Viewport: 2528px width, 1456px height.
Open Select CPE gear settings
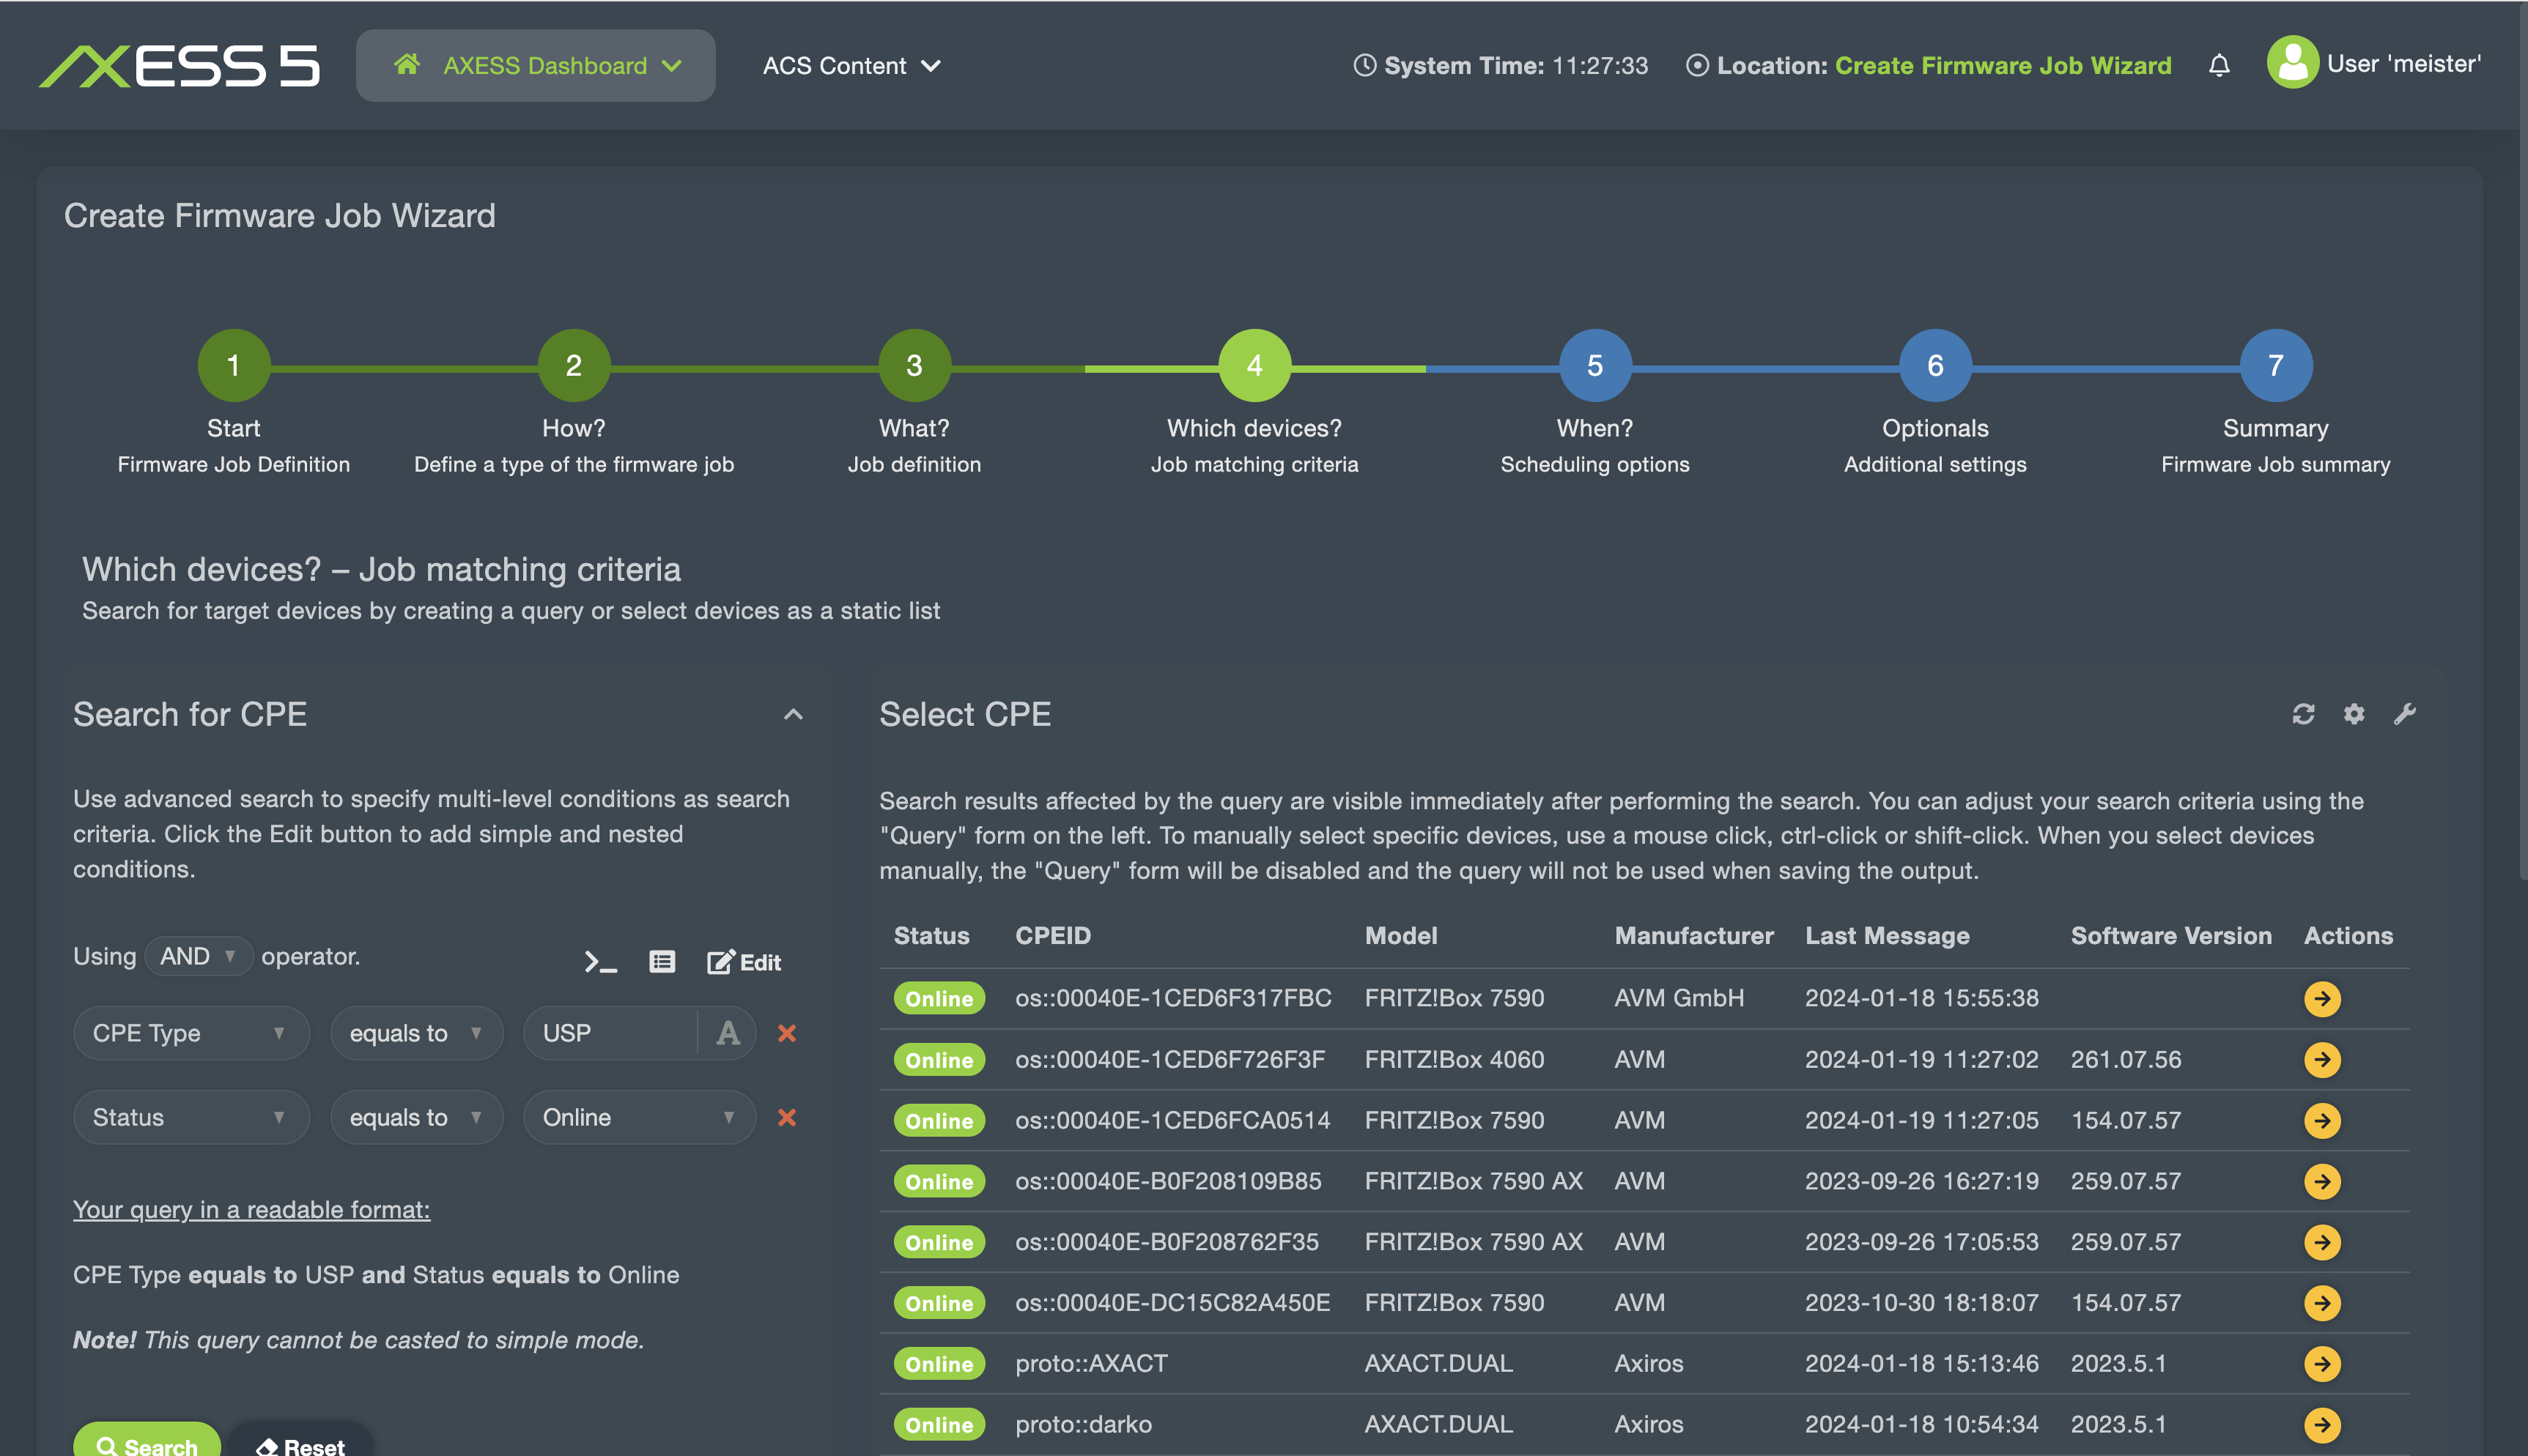pyautogui.click(x=2354, y=713)
